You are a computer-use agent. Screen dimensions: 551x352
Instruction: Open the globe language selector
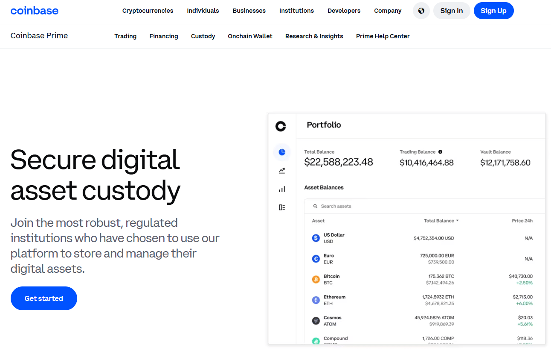point(421,11)
